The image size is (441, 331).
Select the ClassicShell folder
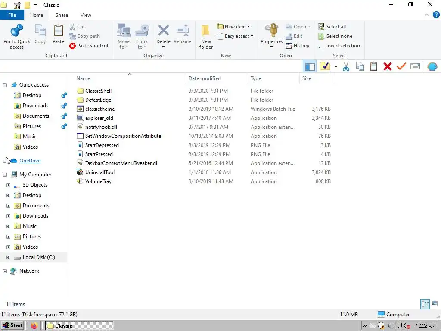point(98,91)
